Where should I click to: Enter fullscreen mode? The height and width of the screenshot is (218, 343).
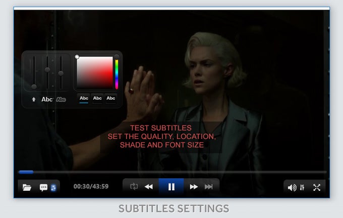pyautogui.click(x=317, y=187)
